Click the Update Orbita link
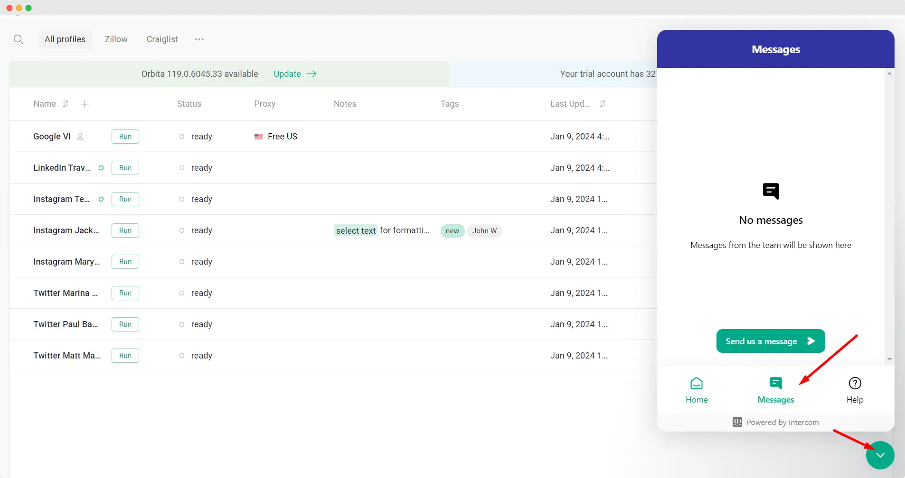This screenshot has width=905, height=478. click(295, 74)
